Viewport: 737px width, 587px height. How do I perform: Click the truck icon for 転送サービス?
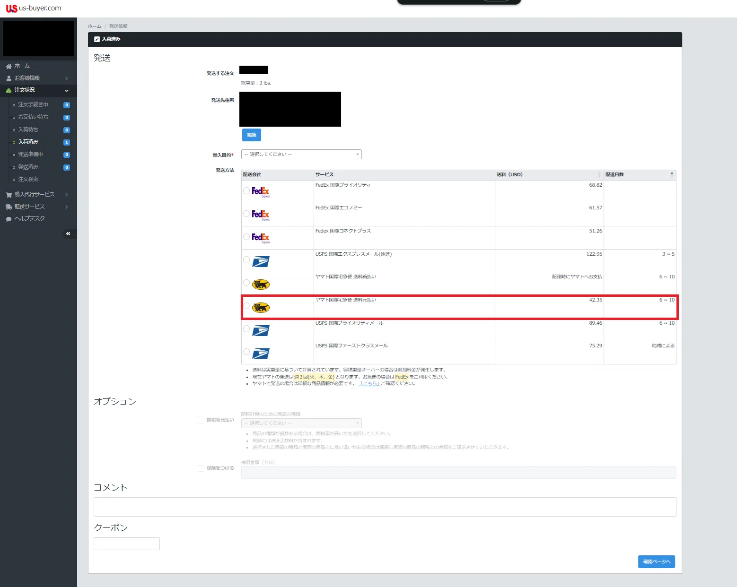click(9, 207)
